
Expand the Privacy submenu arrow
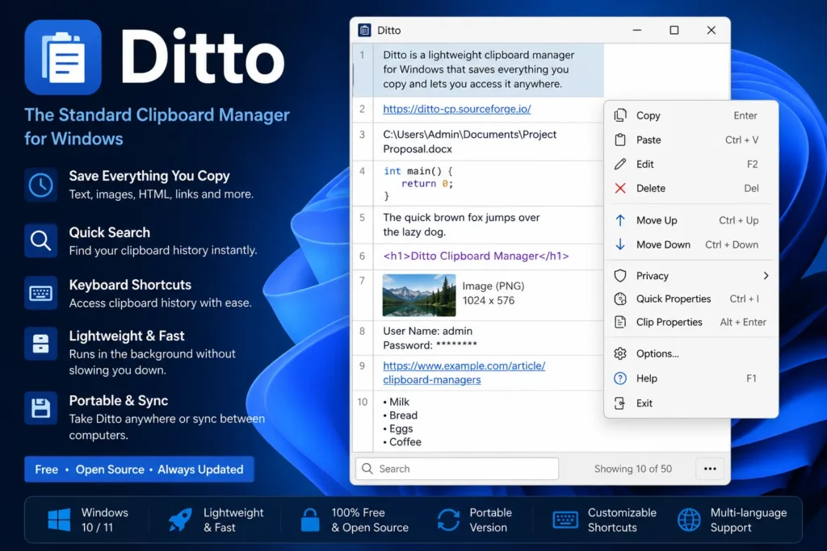pyautogui.click(x=766, y=276)
